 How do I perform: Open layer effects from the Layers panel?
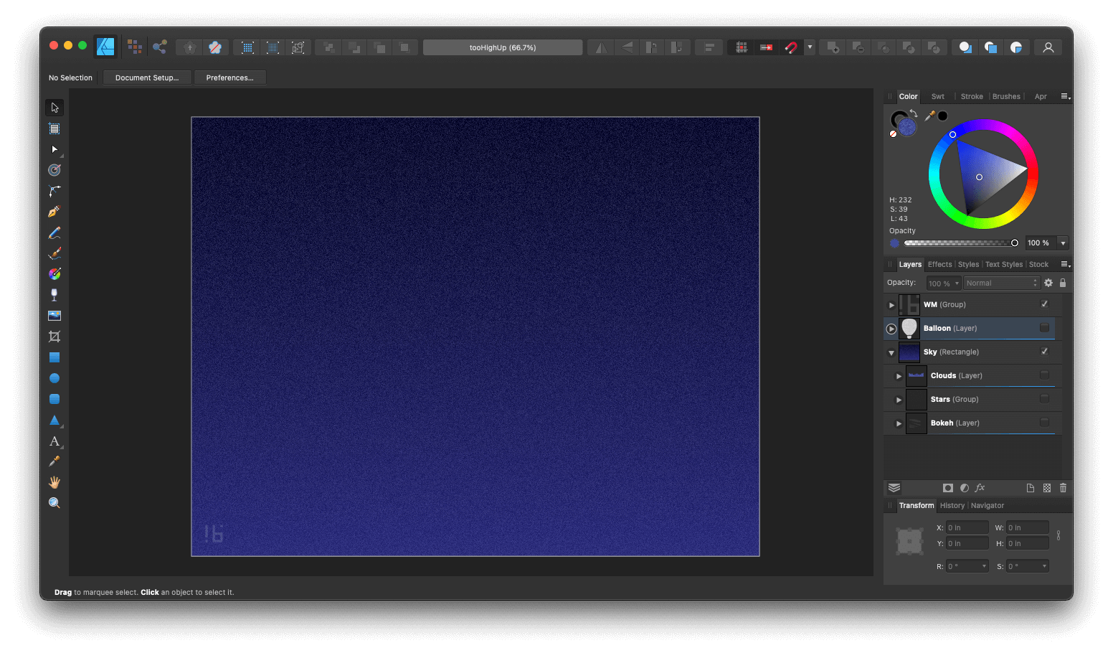coord(980,488)
